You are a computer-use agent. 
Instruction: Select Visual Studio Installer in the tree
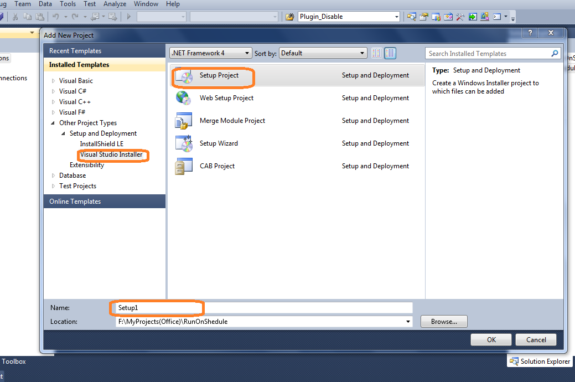pos(111,154)
